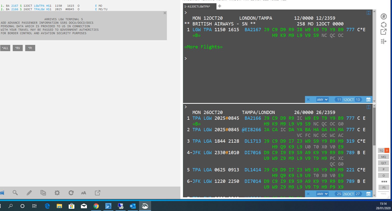Open Outlook from the taskbar

(x=133, y=206)
